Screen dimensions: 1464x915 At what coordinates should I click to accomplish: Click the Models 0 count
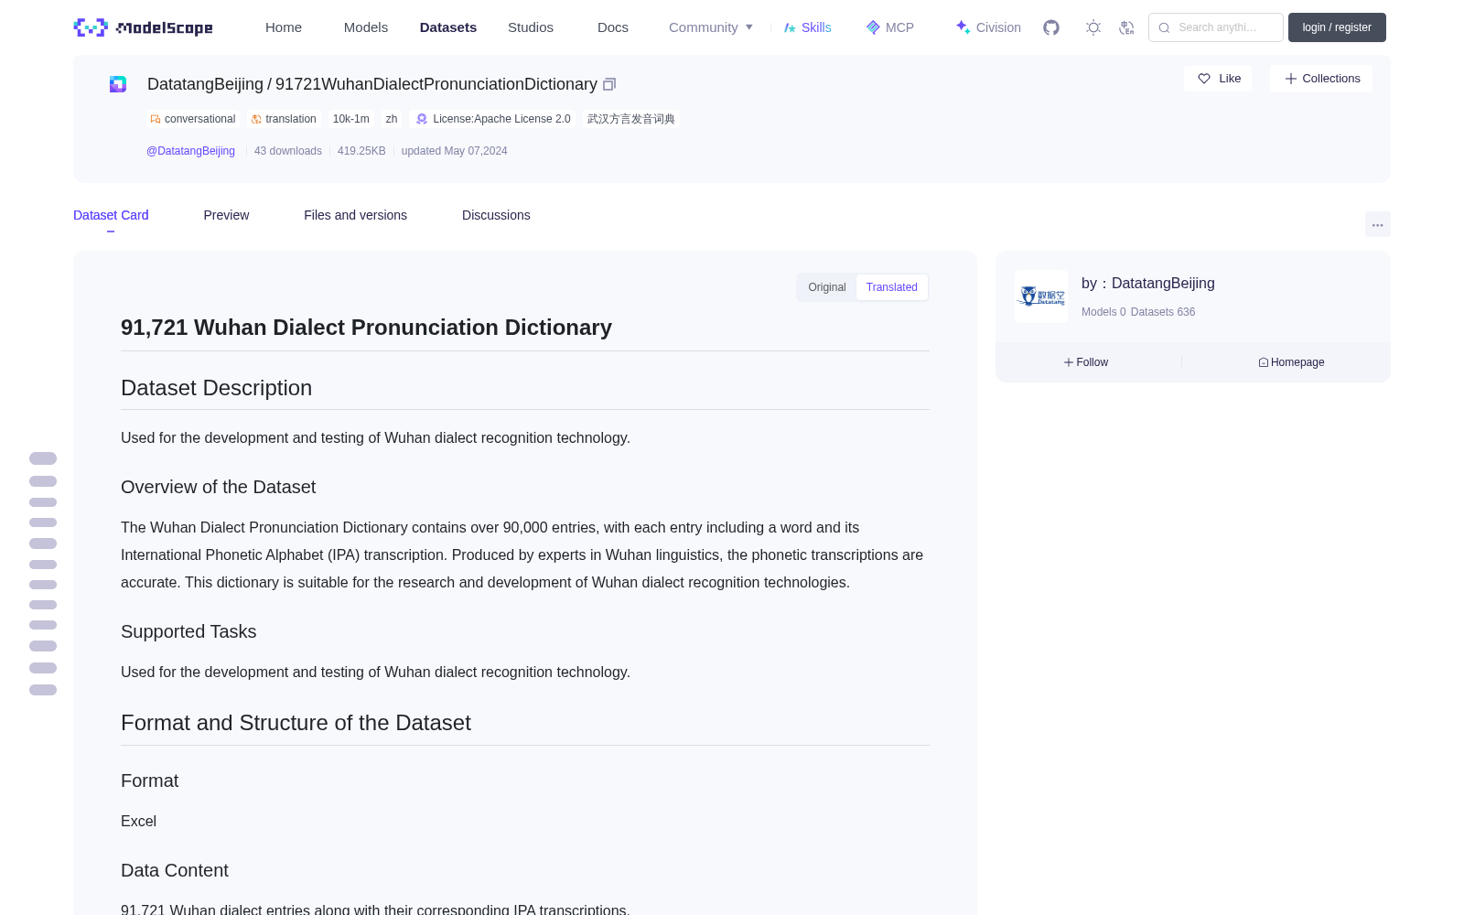pos(1103,312)
